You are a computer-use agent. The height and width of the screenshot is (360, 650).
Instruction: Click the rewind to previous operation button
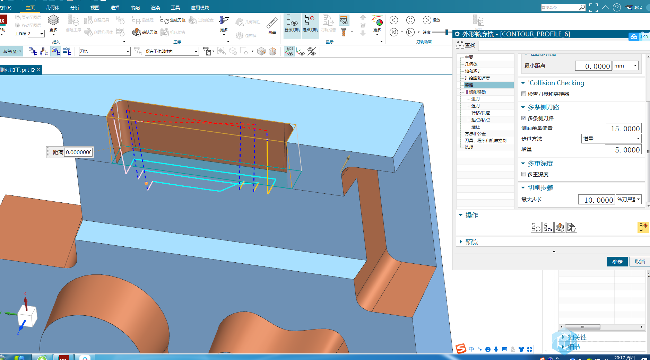(394, 32)
